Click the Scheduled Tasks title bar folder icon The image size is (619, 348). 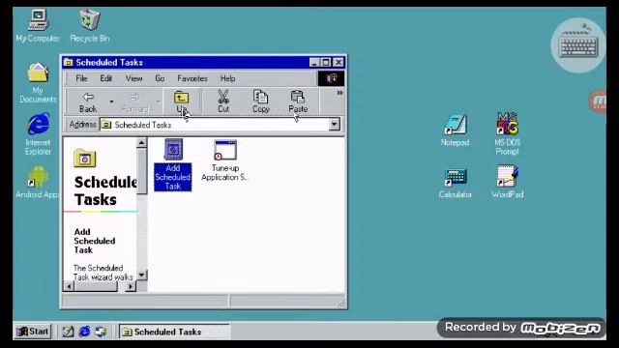tap(69, 62)
